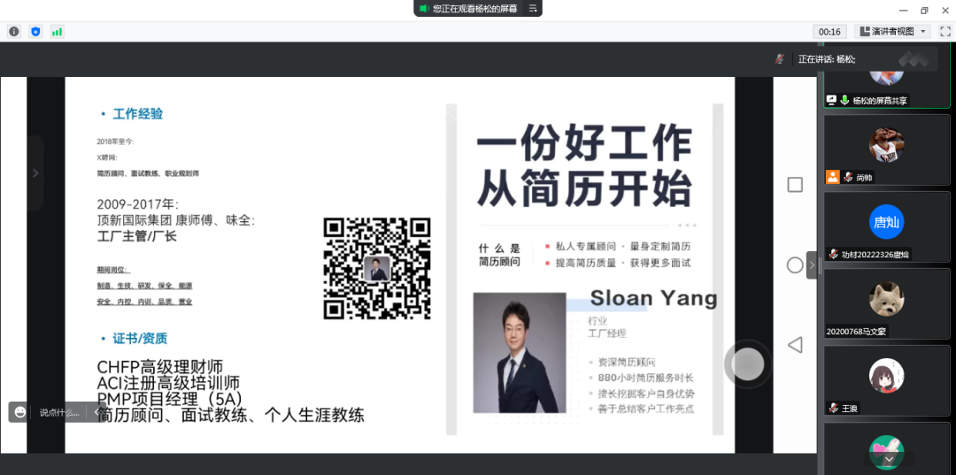Open the screen sharing banner menu icon
The image size is (956, 475).
pos(533,8)
